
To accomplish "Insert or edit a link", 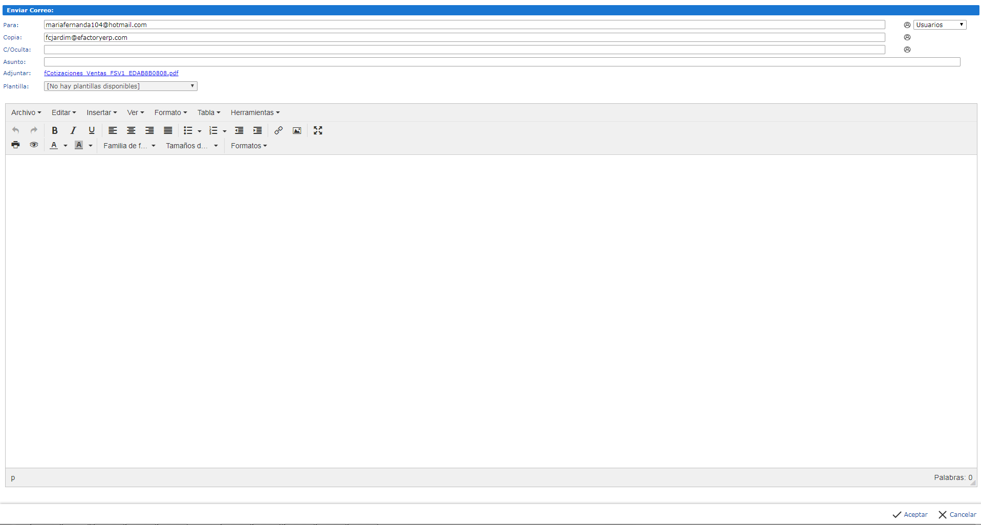I will (x=278, y=130).
